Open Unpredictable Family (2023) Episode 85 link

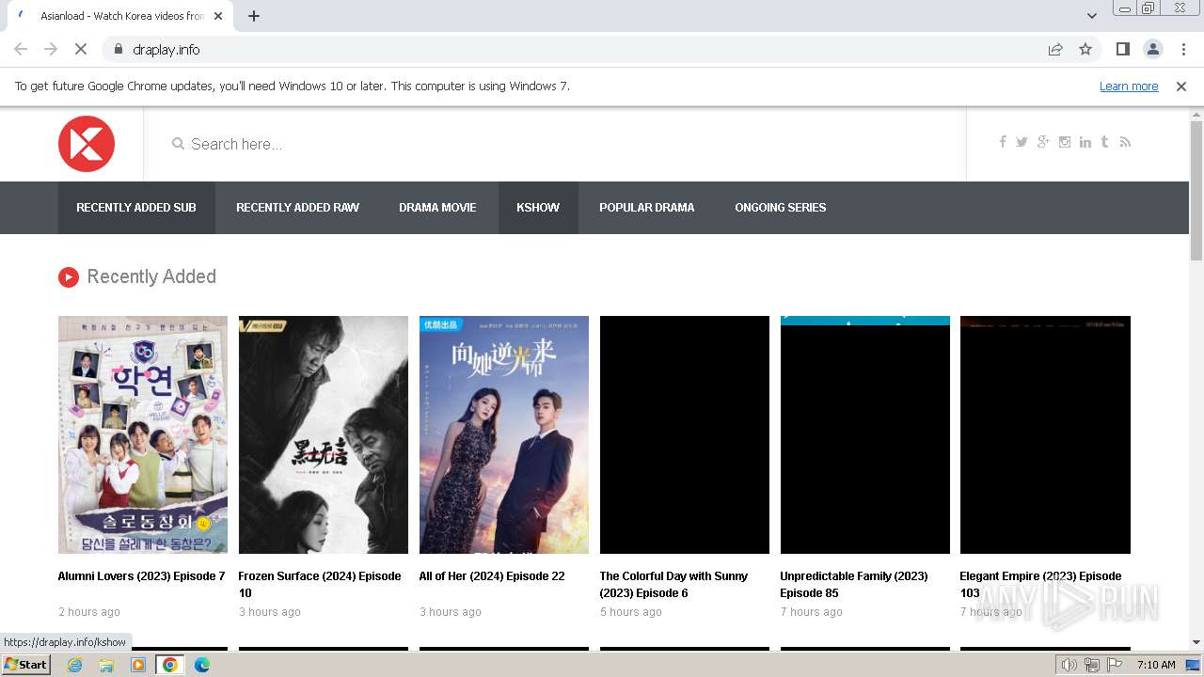pyautogui.click(x=854, y=585)
